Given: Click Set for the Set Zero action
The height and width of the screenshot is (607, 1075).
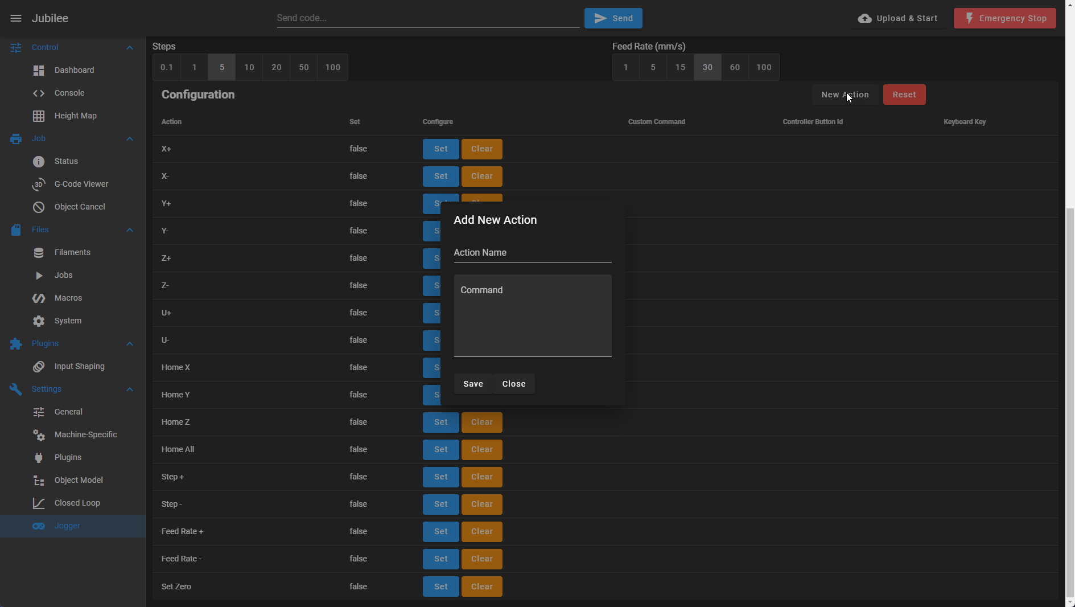Looking at the screenshot, I should [x=441, y=587].
